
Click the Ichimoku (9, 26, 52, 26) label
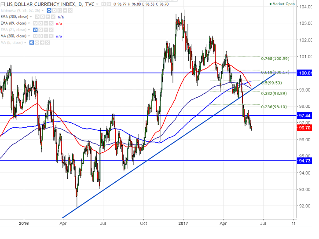pos(20,11)
